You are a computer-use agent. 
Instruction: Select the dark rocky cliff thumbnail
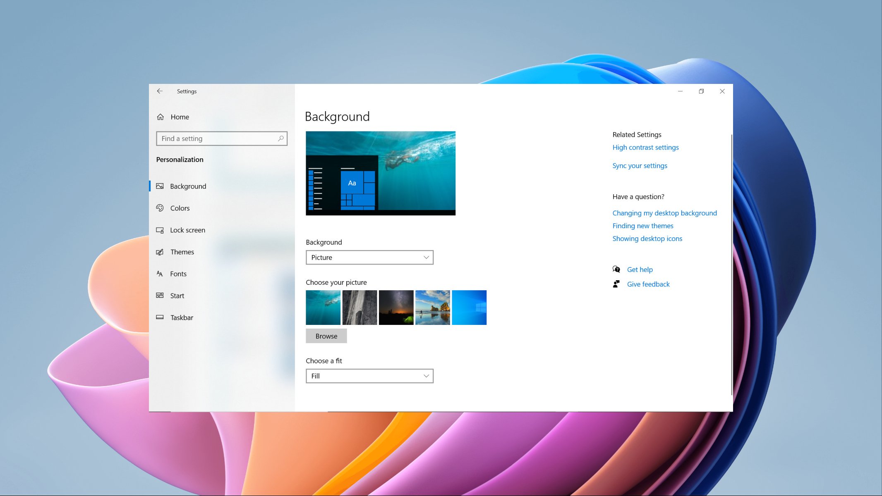point(359,307)
